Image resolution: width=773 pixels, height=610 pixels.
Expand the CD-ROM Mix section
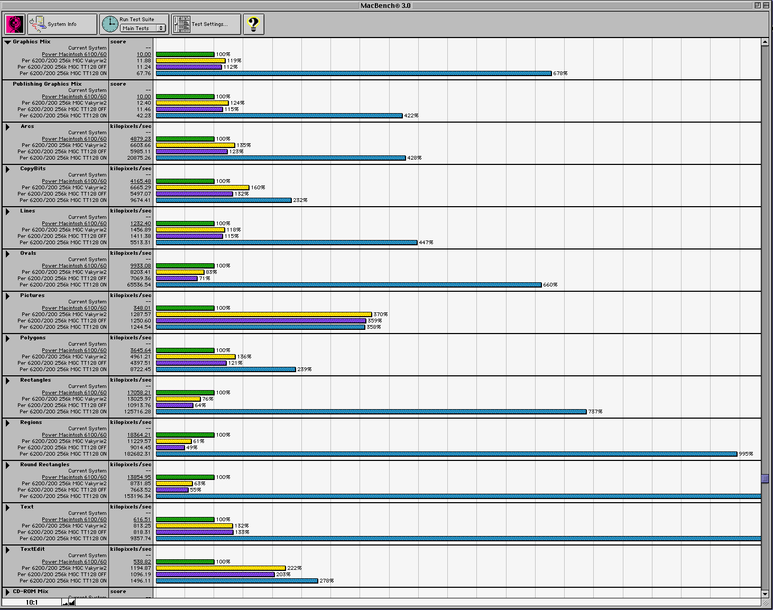pos(8,592)
